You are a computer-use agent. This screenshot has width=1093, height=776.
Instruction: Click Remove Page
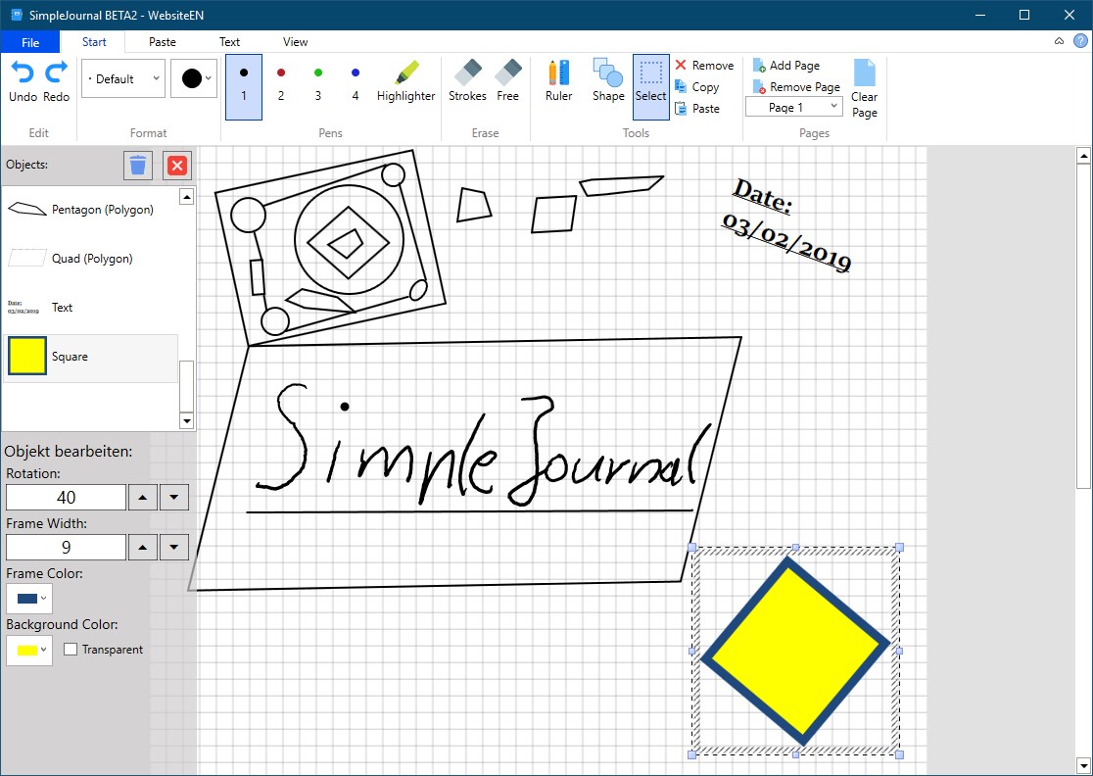[x=796, y=87]
